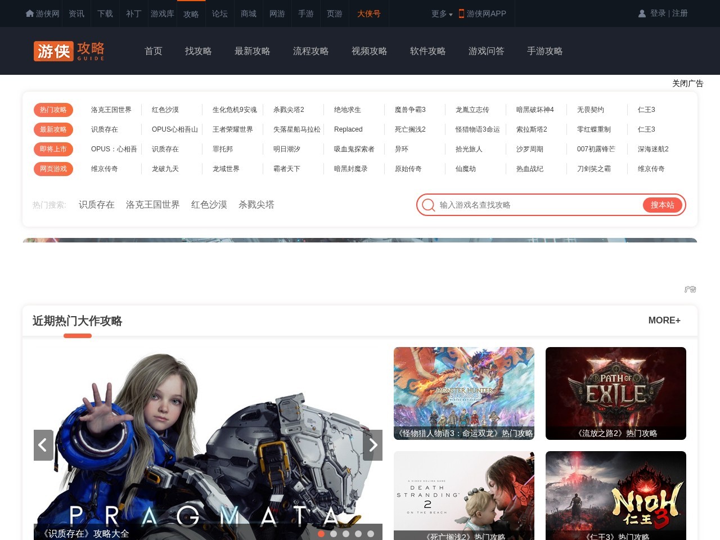Open 生化危机9安魂 guide link
The height and width of the screenshot is (540, 720).
[x=235, y=110]
